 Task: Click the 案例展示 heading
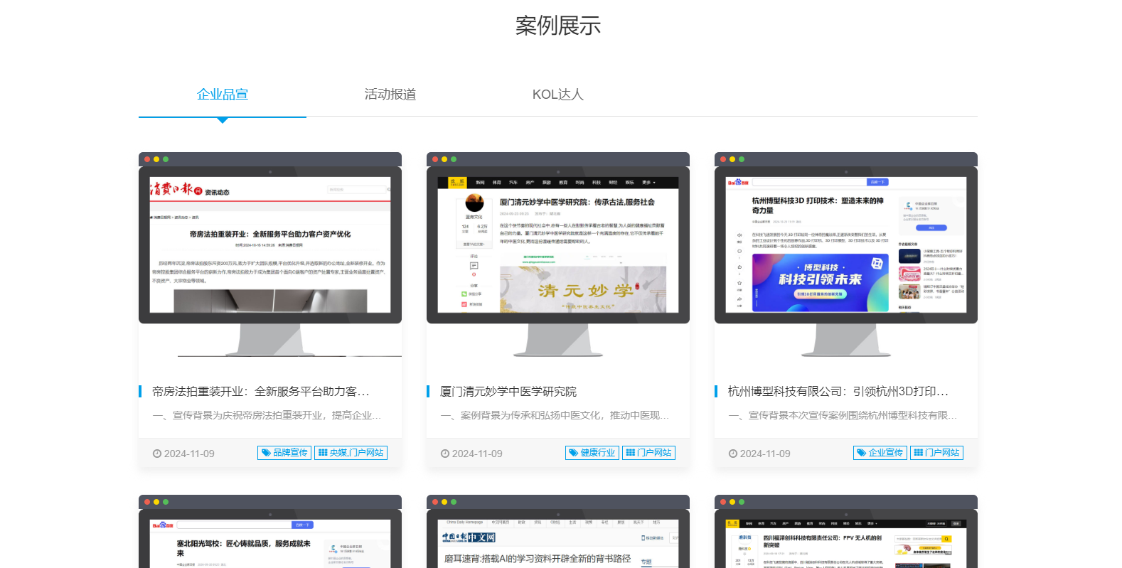click(x=558, y=26)
